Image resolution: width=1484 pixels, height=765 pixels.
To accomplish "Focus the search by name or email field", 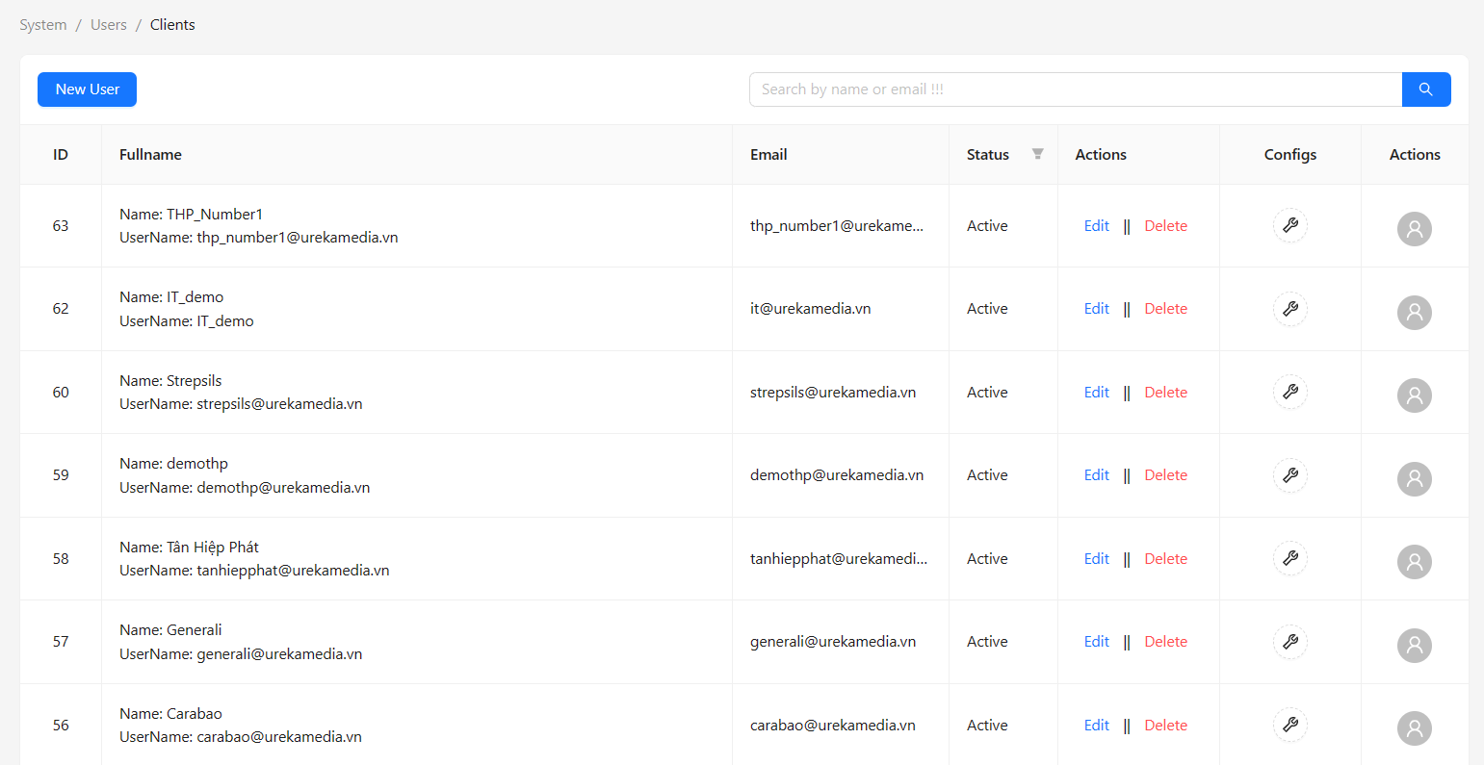I will pos(1076,89).
